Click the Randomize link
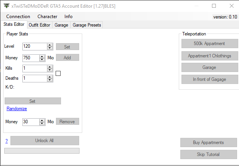Image resolution: width=239 pixels, height=166 pixels. 17,109
